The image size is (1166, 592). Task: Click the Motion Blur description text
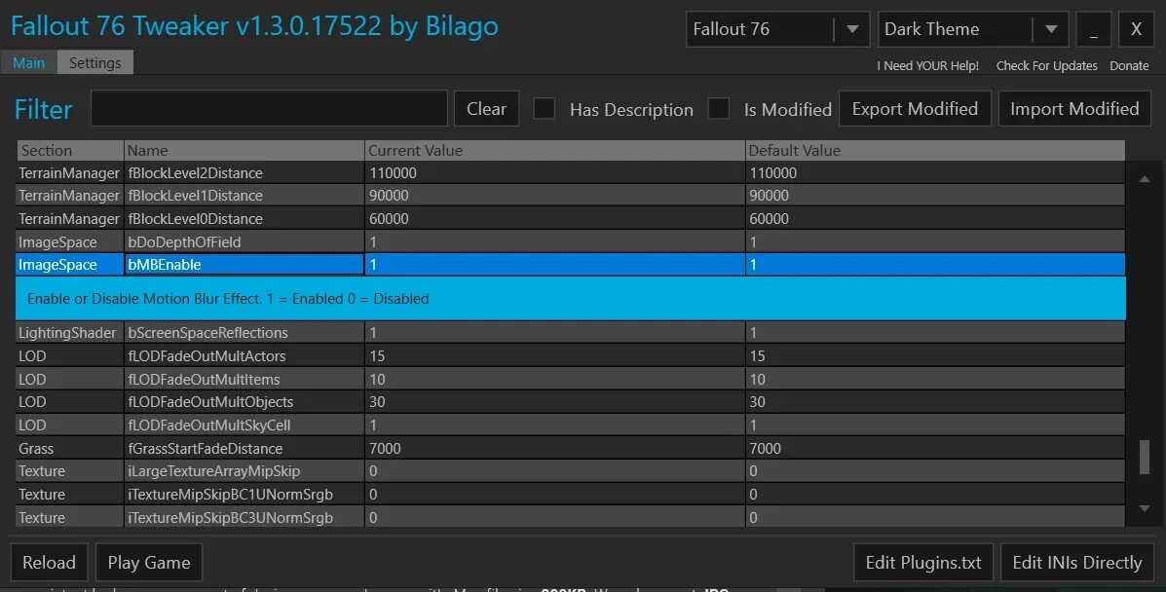coord(228,299)
